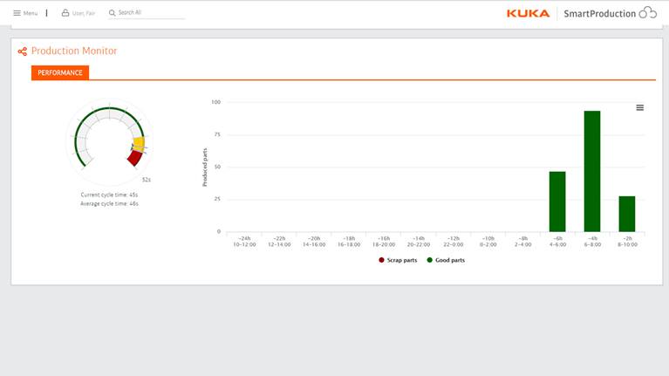Click the Production Monitor heading
This screenshot has width=669, height=376.
tap(74, 51)
